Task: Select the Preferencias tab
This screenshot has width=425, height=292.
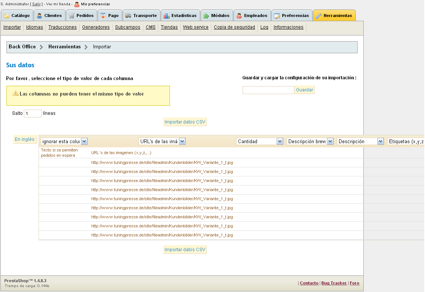Action: [x=292, y=15]
